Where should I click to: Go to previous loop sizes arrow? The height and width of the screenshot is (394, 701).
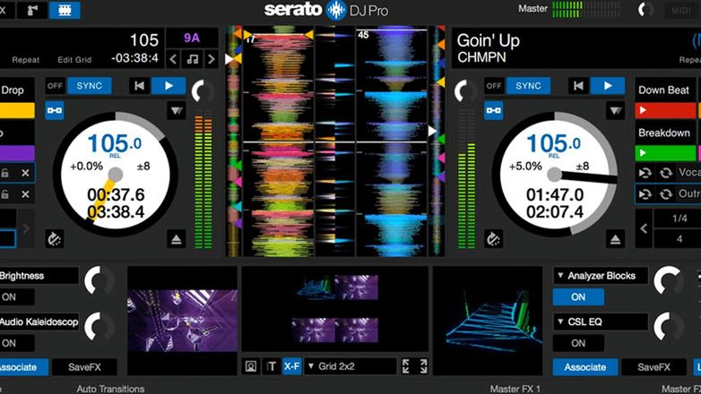[644, 228]
